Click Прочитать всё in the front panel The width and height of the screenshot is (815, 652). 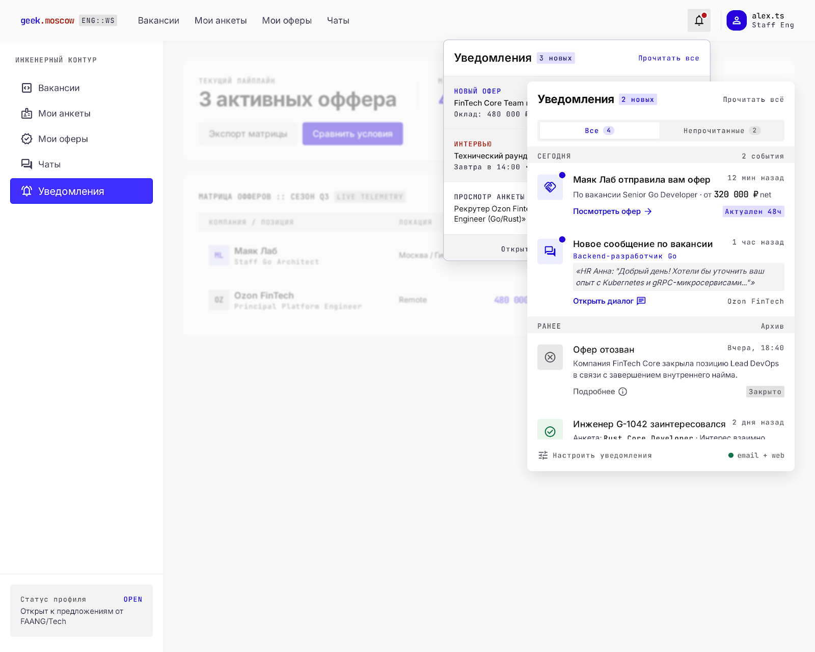pos(753,99)
